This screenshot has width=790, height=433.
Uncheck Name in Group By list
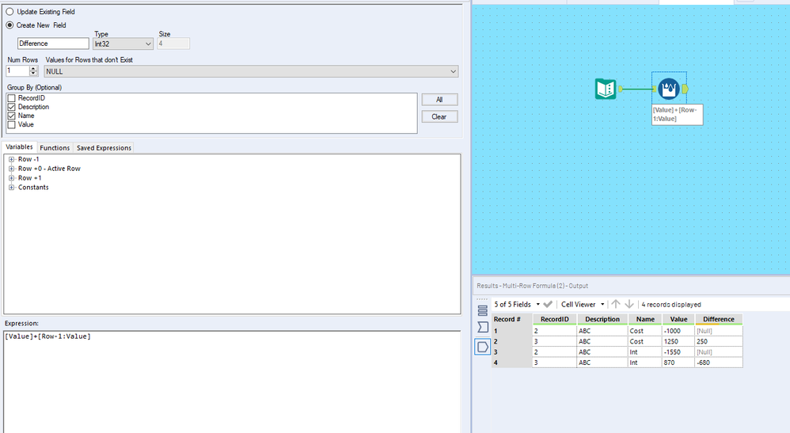tap(12, 116)
